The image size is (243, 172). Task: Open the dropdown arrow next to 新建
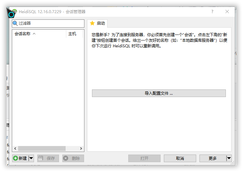(x=31, y=158)
